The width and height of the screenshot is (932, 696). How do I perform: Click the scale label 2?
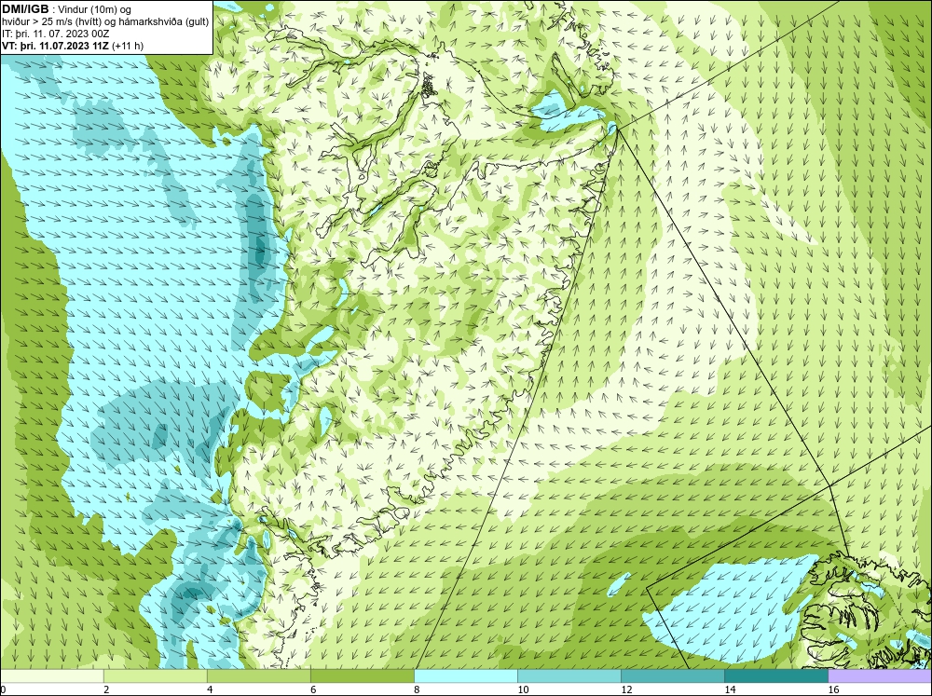tap(106, 689)
